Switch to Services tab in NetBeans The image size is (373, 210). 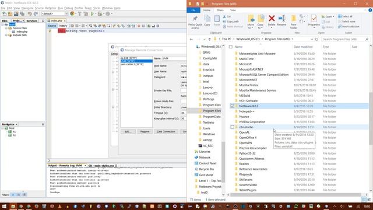[x=32, y=21]
